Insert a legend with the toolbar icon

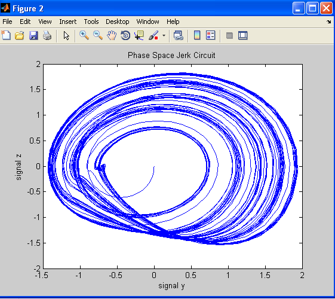pyautogui.click(x=210, y=35)
